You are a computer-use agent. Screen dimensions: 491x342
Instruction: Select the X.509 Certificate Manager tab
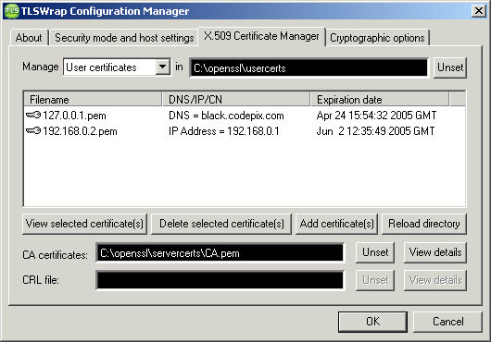tap(261, 36)
